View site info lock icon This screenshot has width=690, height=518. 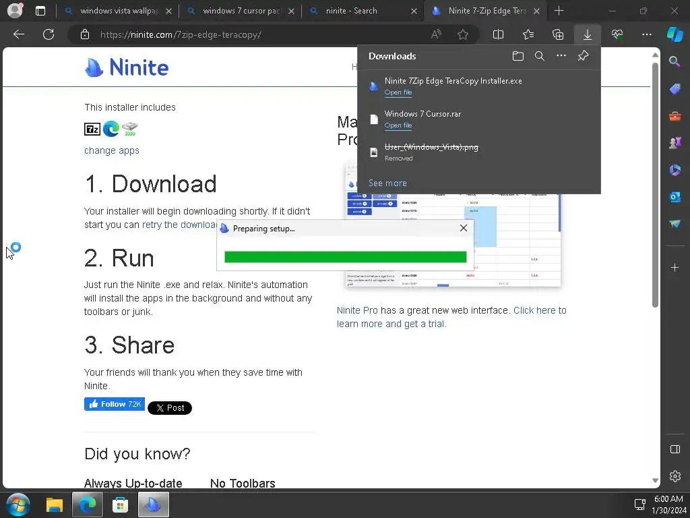(x=85, y=34)
